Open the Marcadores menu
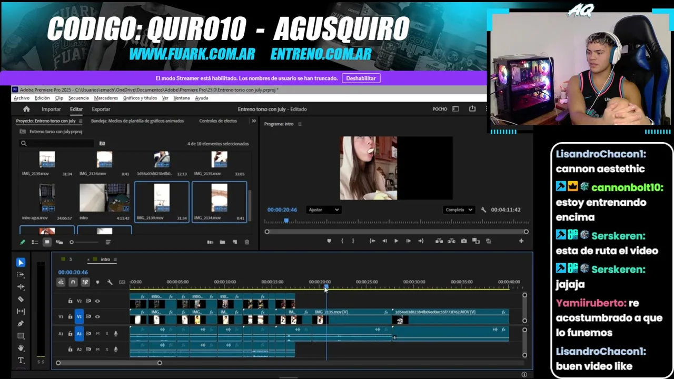The width and height of the screenshot is (674, 379). 106,98
